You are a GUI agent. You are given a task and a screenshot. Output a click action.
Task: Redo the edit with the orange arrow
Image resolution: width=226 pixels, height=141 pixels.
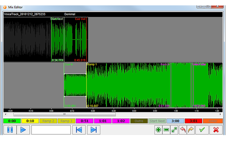point(191,130)
